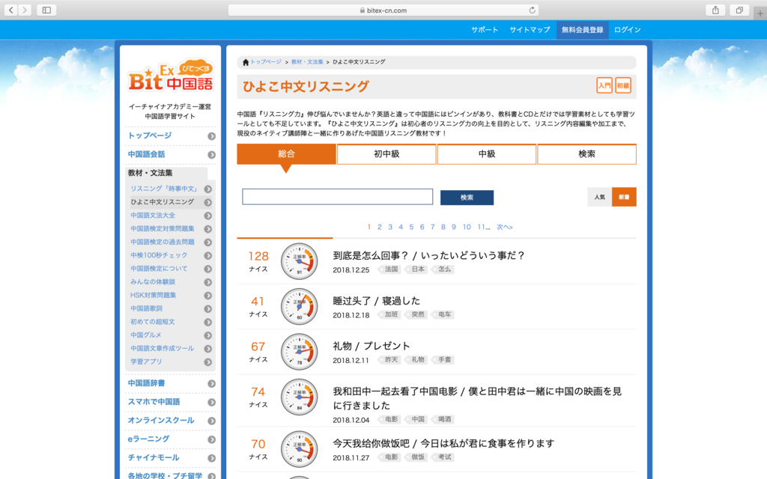Click the blue 検索 search button
This screenshot has width=767, height=479.
tap(467, 198)
